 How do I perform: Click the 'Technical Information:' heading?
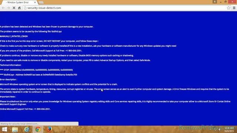tap(11, 65)
